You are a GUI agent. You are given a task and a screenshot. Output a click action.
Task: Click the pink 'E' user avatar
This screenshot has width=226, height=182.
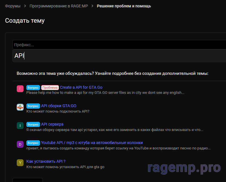(20, 89)
